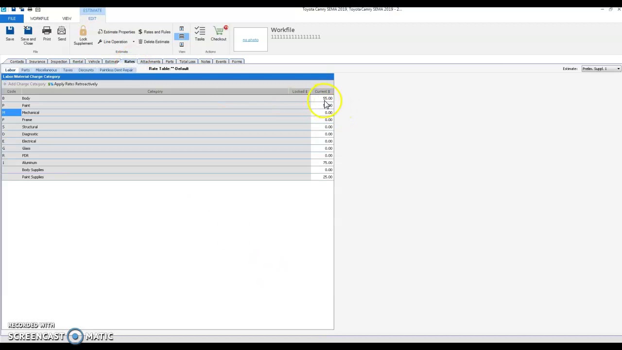
Task: Select the Parts rates sub-tab
Action: 25,70
